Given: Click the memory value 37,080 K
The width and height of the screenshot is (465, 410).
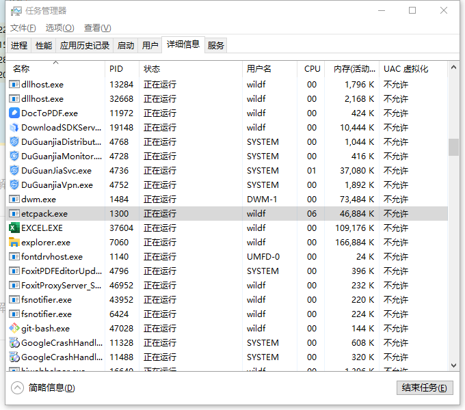Looking at the screenshot, I should click(x=357, y=171).
